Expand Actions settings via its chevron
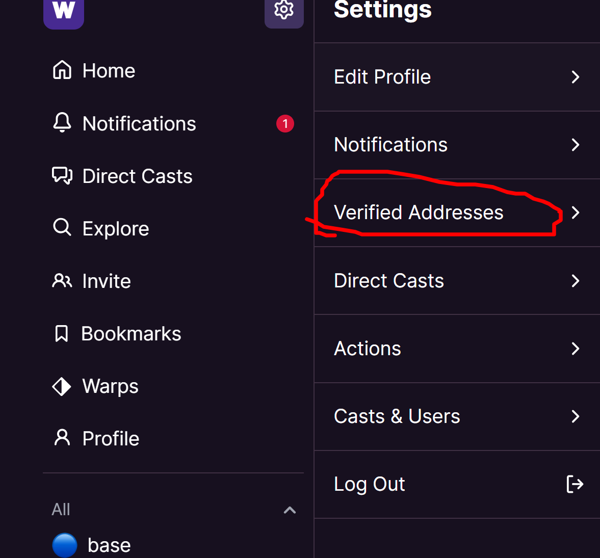Screen dimensions: 600x558 pos(575,349)
